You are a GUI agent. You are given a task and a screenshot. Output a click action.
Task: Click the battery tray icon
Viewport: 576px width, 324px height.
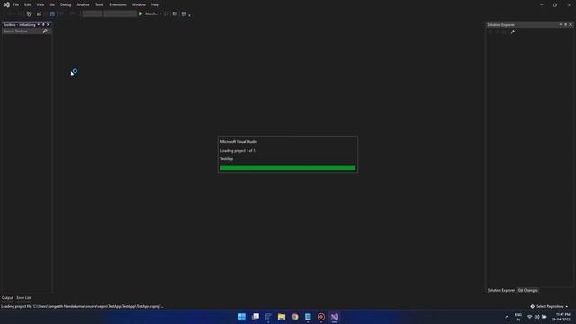coord(544,317)
